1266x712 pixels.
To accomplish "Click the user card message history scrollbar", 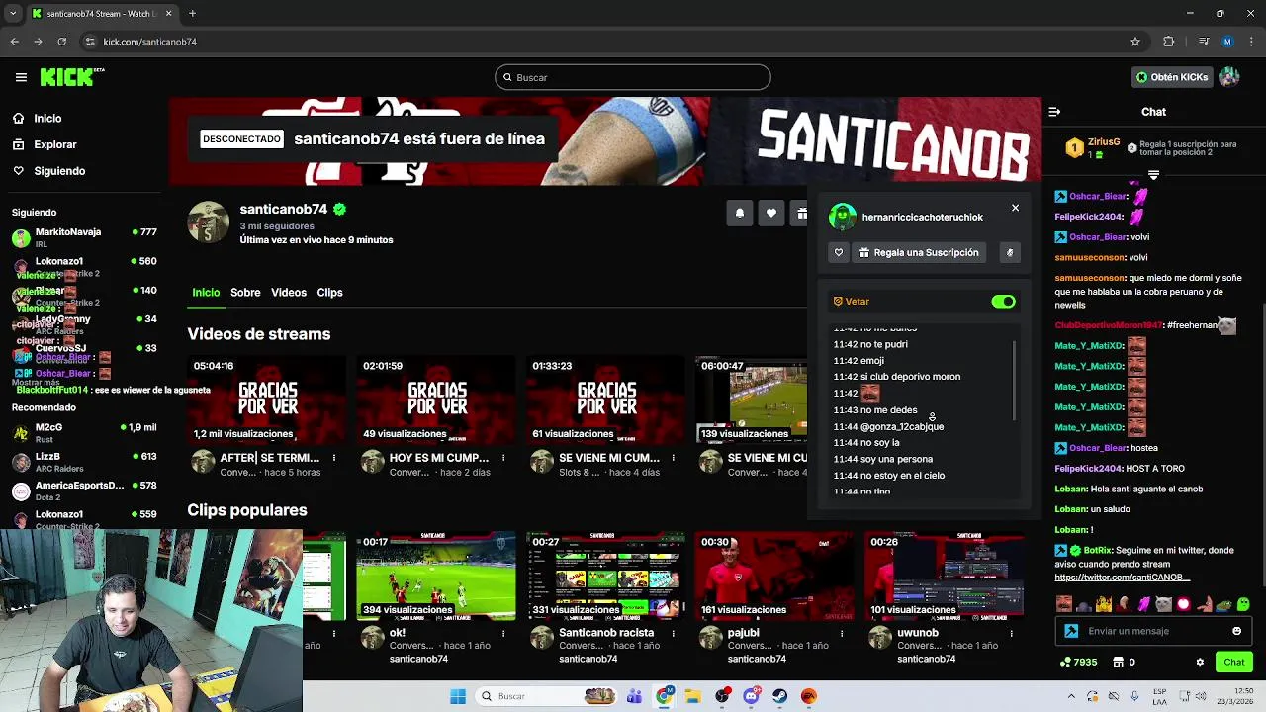I will tap(1015, 381).
